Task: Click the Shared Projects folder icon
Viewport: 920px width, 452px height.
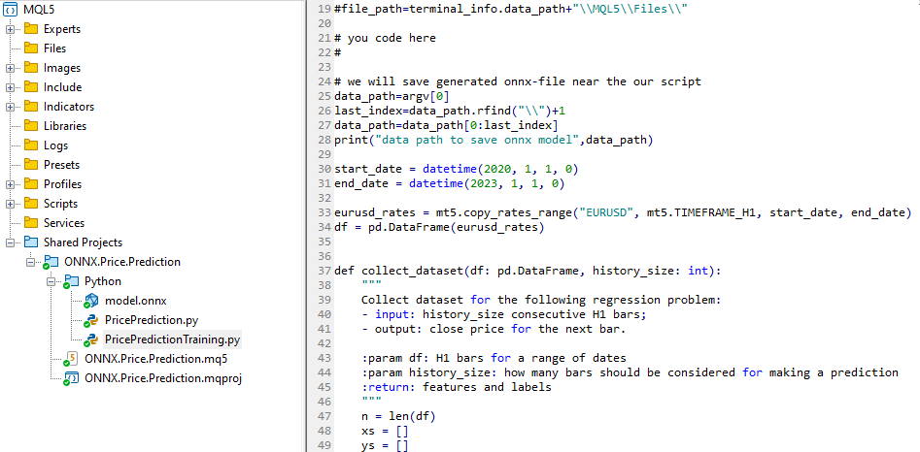Action: click(31, 242)
